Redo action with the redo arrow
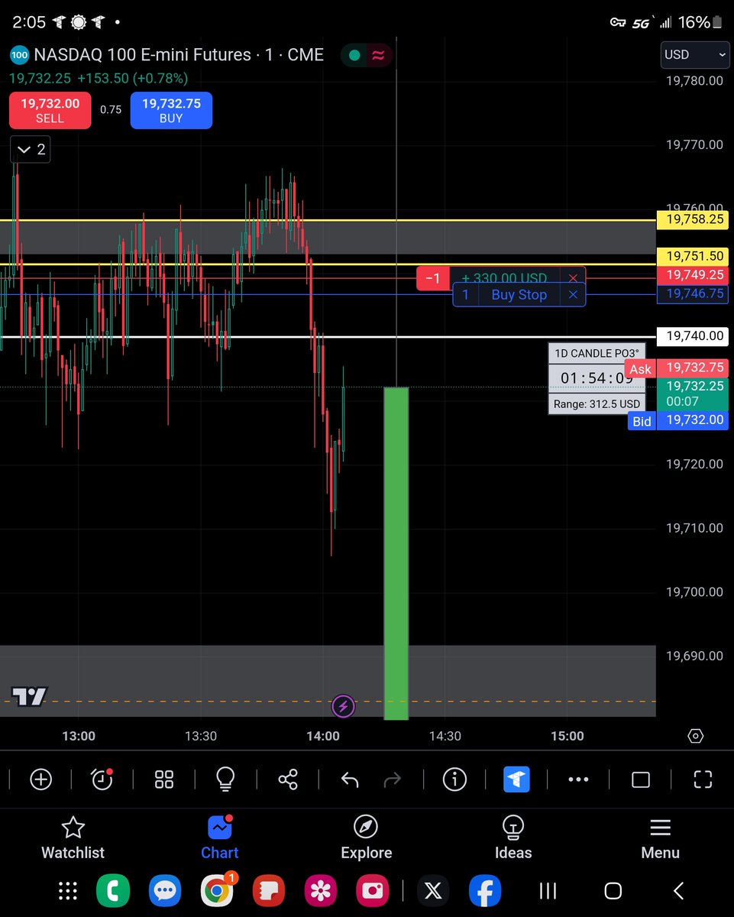 [x=392, y=779]
